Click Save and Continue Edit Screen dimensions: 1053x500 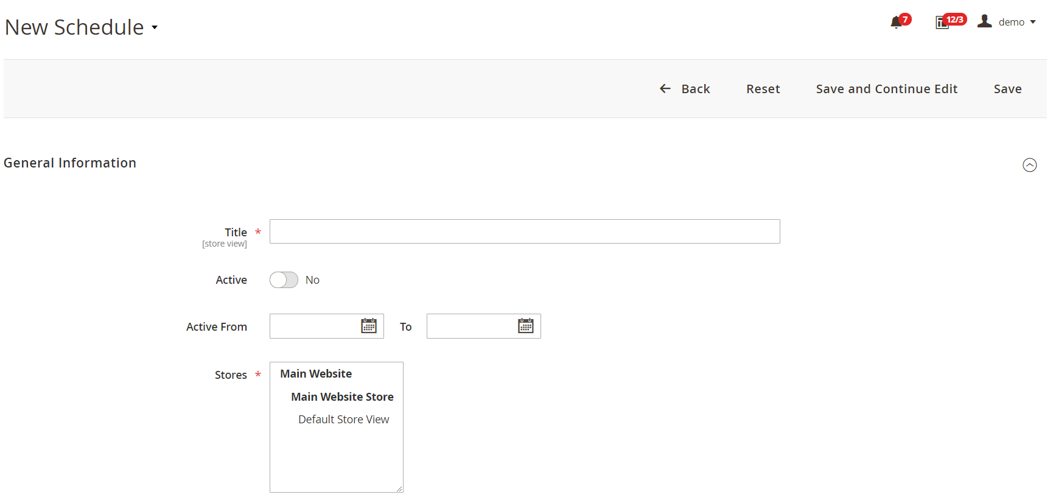click(x=886, y=89)
